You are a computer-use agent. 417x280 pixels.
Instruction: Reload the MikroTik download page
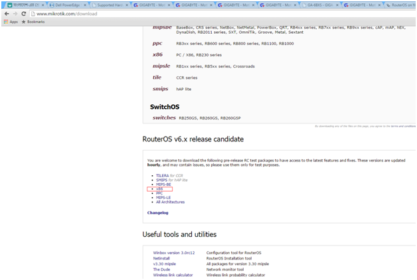(x=24, y=14)
